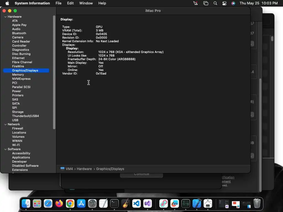Click the VM4 computer icon in path bar
The height and width of the screenshot is (212, 283).
point(62,169)
